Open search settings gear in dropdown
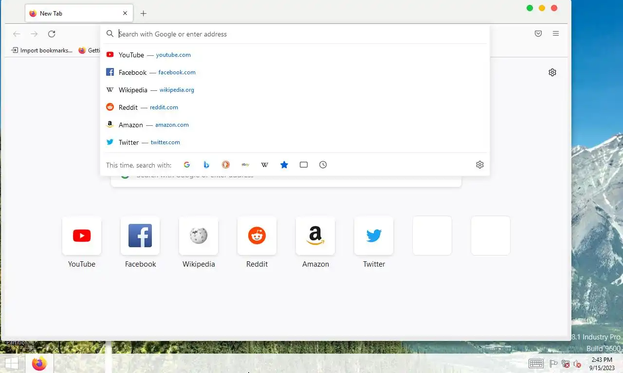This screenshot has width=623, height=373. point(480,165)
